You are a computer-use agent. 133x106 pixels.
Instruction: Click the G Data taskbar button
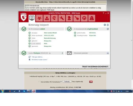[34, 91]
